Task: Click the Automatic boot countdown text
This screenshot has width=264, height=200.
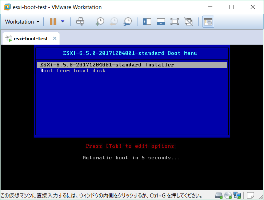Action: pos(131,158)
